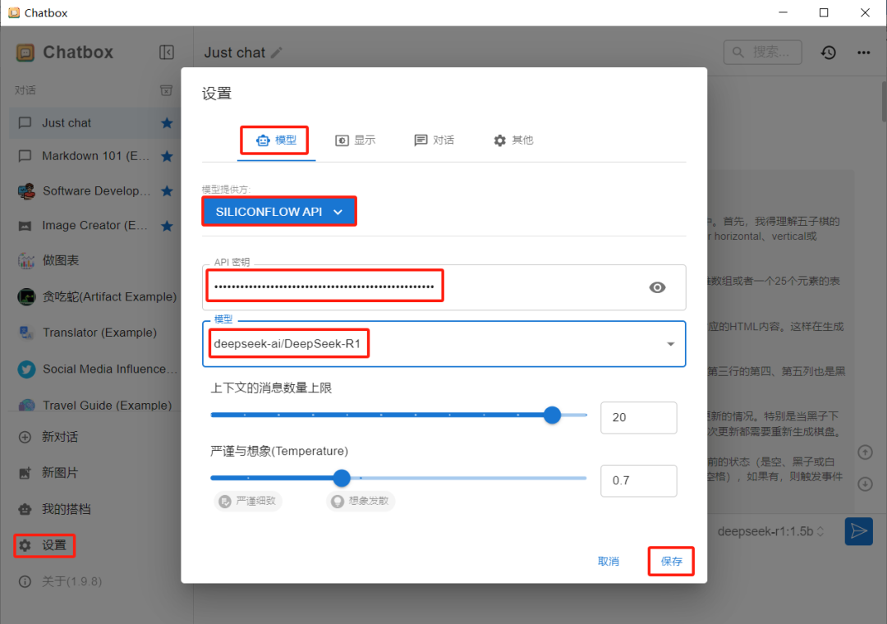Open 关于(1.9.8) about entry
The image size is (887, 624).
pyautogui.click(x=71, y=581)
